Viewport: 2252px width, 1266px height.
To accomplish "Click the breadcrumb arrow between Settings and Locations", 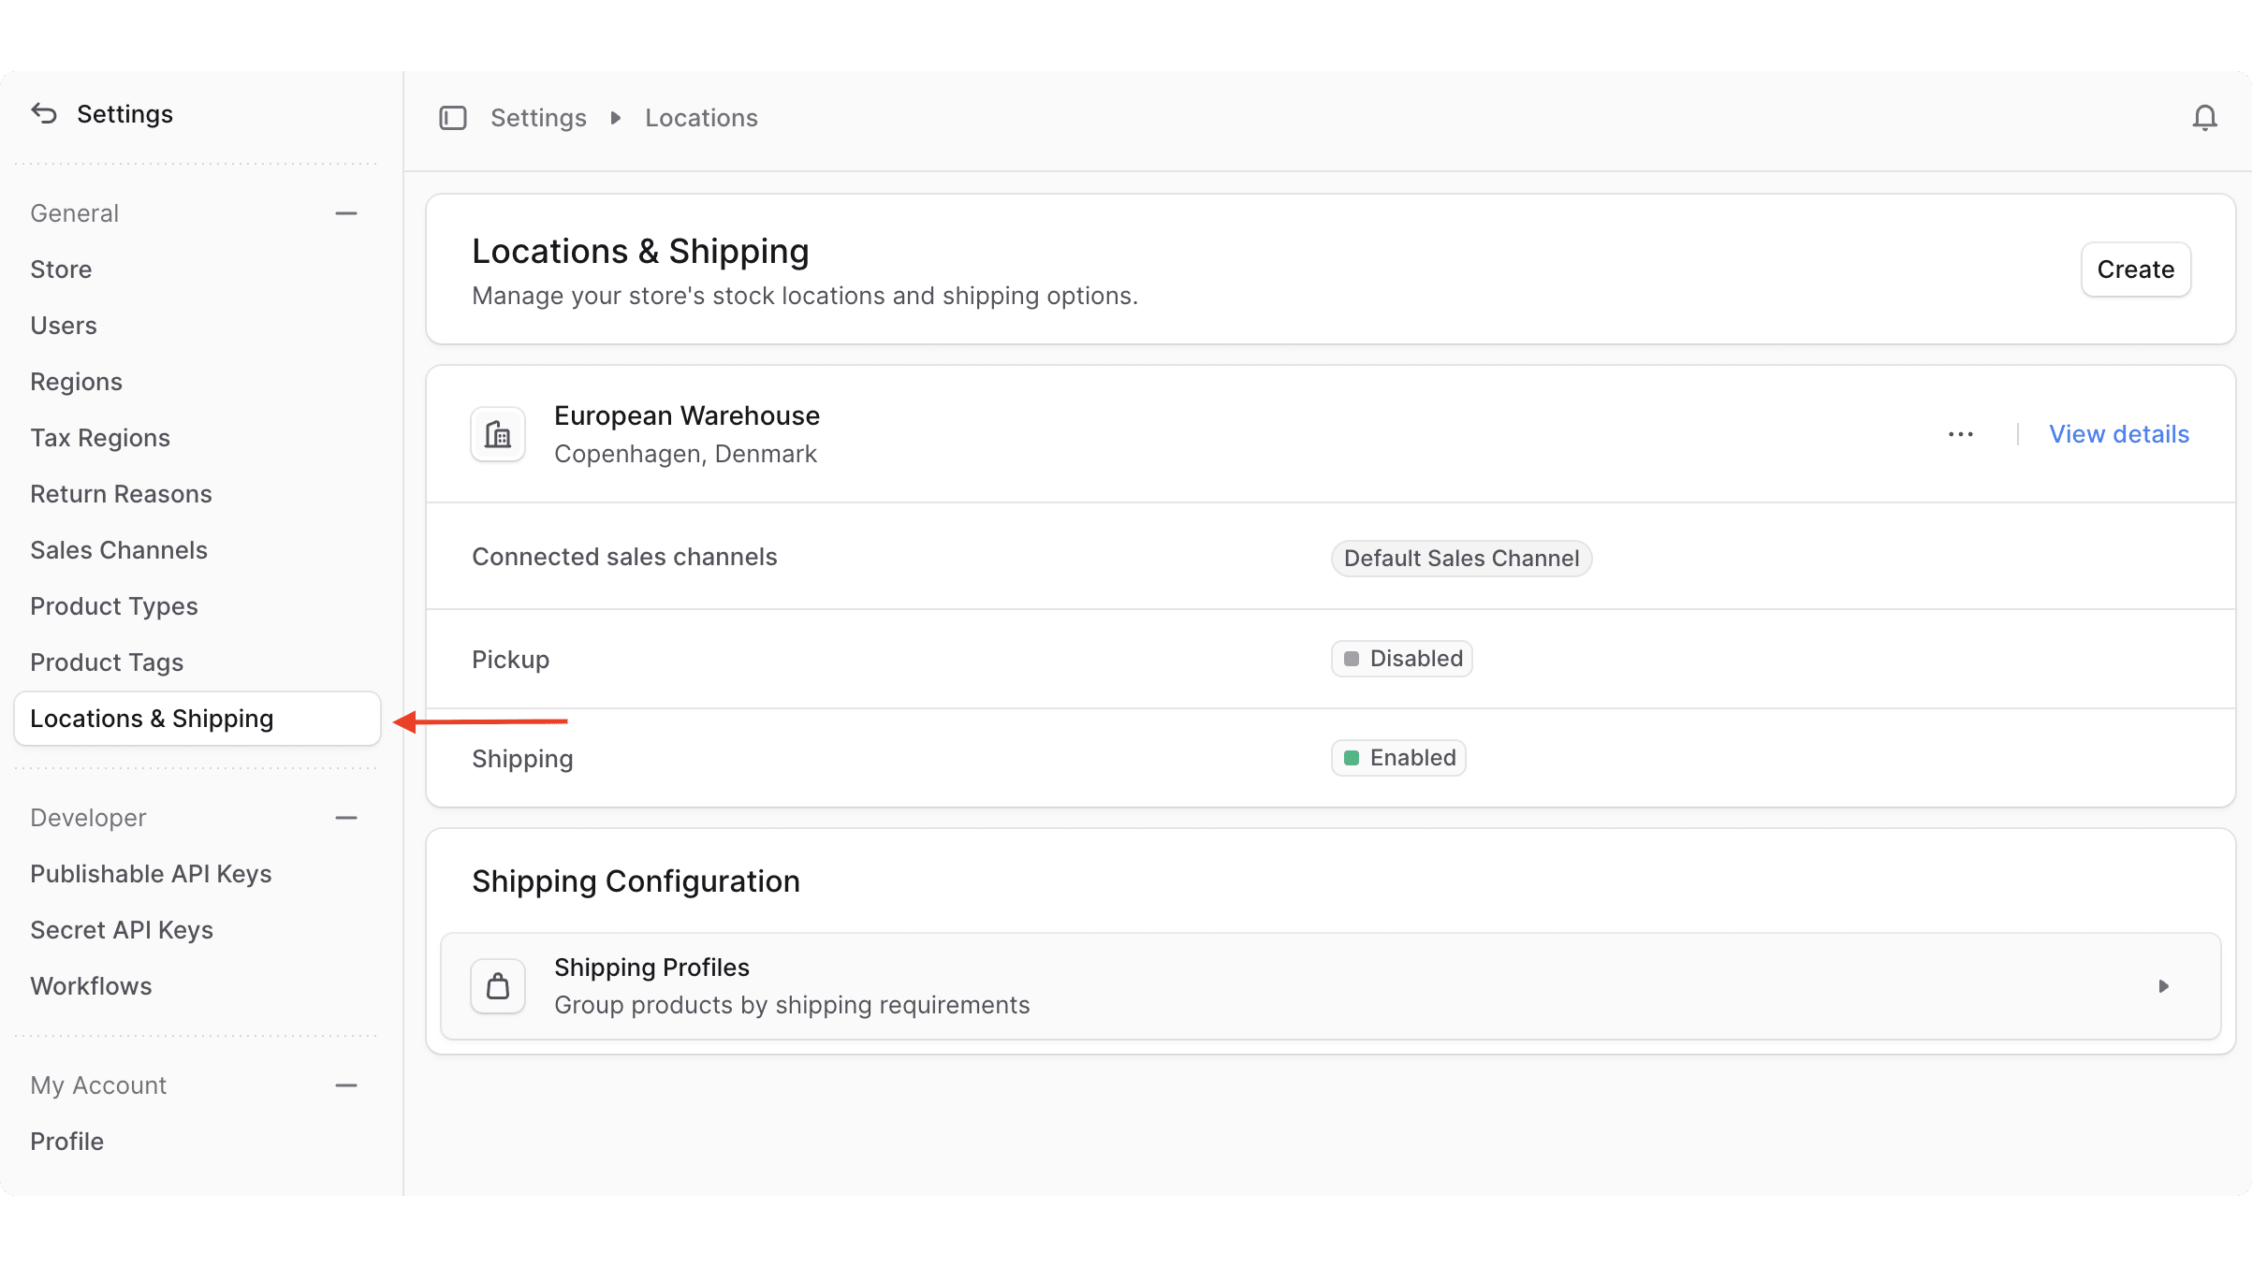I will (x=615, y=118).
